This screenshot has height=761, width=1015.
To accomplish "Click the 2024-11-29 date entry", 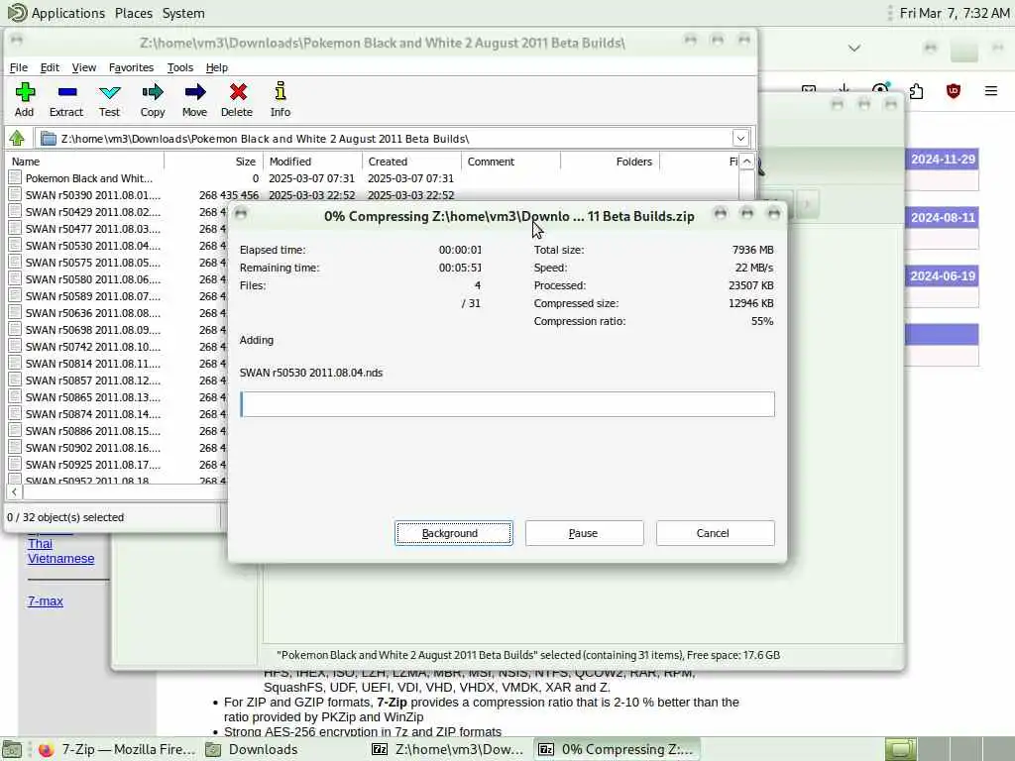I will pos(943,160).
